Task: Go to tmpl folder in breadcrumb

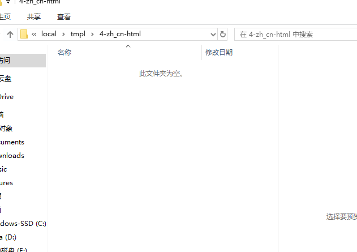Action: click(x=78, y=34)
